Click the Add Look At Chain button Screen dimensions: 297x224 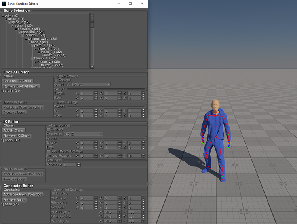(x=17, y=81)
